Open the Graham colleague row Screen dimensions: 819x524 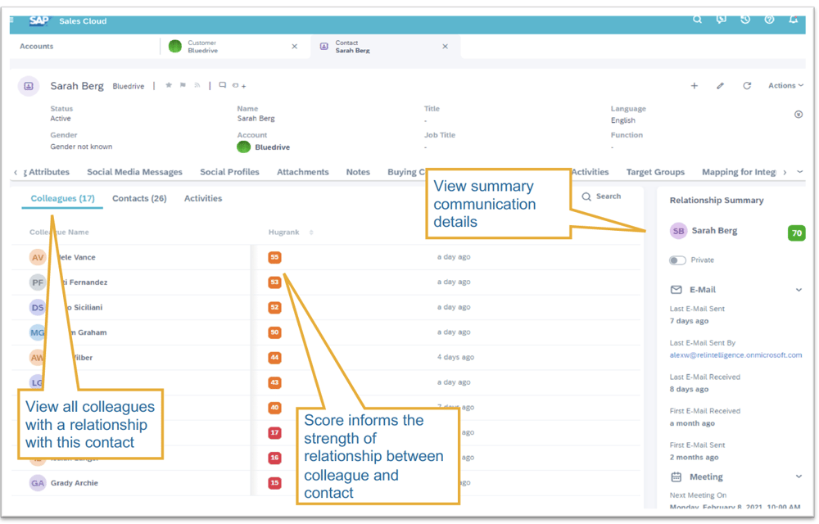click(327, 332)
